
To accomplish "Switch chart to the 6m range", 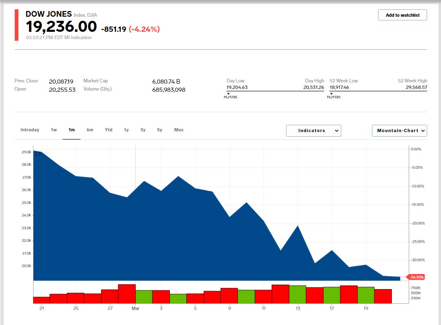I will coord(90,130).
